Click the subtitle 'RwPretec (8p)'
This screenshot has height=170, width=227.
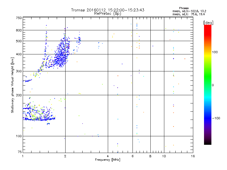[108, 14]
